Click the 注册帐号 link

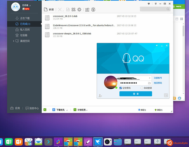158,78
